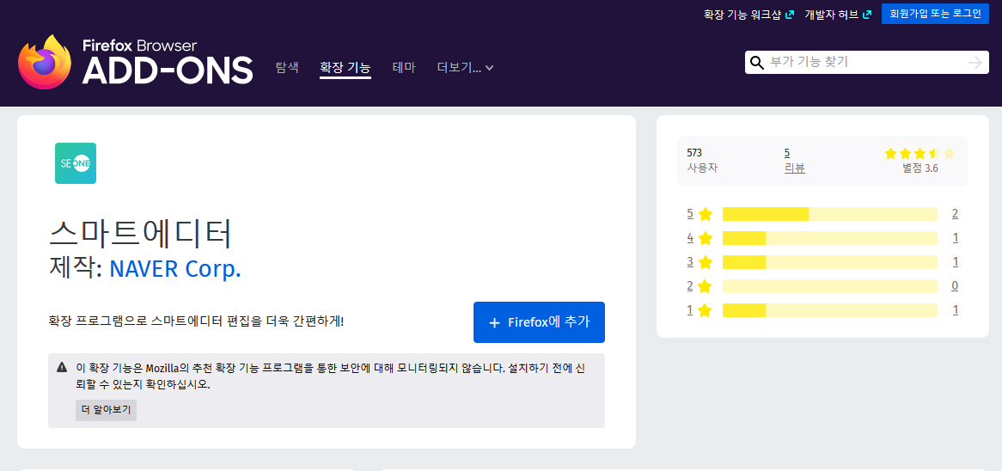Screen dimensions: 1002x471
Task: Open the 2-star review count of 0
Action: pos(955,286)
